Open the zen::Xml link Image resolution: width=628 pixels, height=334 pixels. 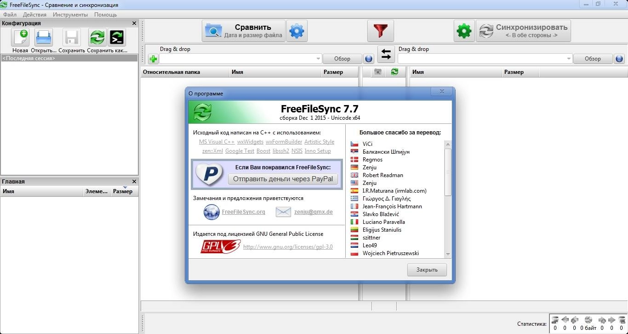click(x=212, y=151)
